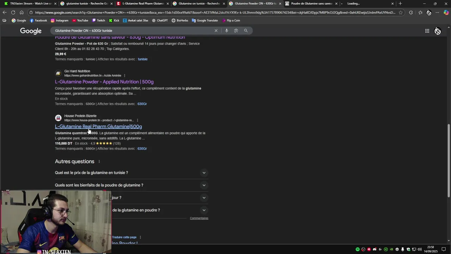Open more options for House Protein Bizerte result
This screenshot has height=254, width=451.
[x=137, y=120]
